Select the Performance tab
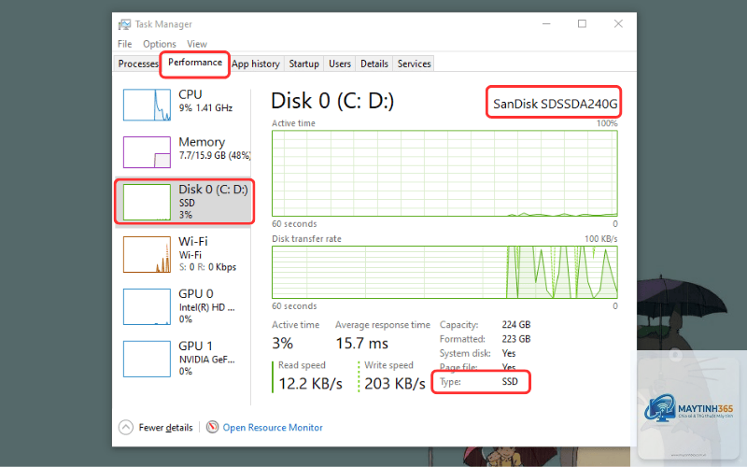This screenshot has width=747, height=467. 195,63
